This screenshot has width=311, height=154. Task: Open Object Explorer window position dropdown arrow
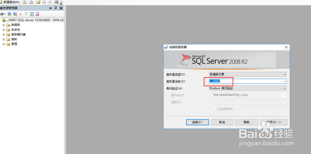pyautogui.click(x=50, y=8)
